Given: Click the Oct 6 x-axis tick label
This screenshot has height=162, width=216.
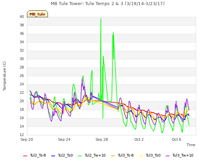Looking at the screenshot, I should (x=177, y=139).
